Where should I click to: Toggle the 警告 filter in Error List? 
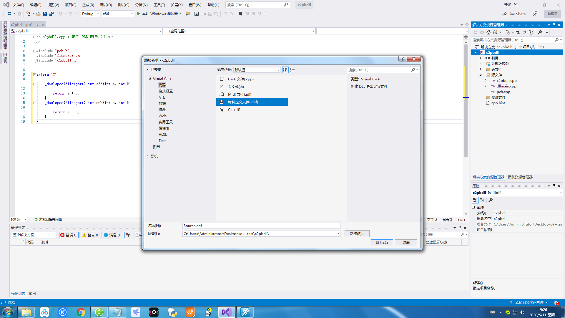point(90,235)
